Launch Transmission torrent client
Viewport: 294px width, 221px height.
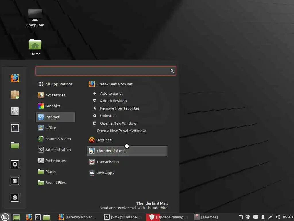click(127, 162)
